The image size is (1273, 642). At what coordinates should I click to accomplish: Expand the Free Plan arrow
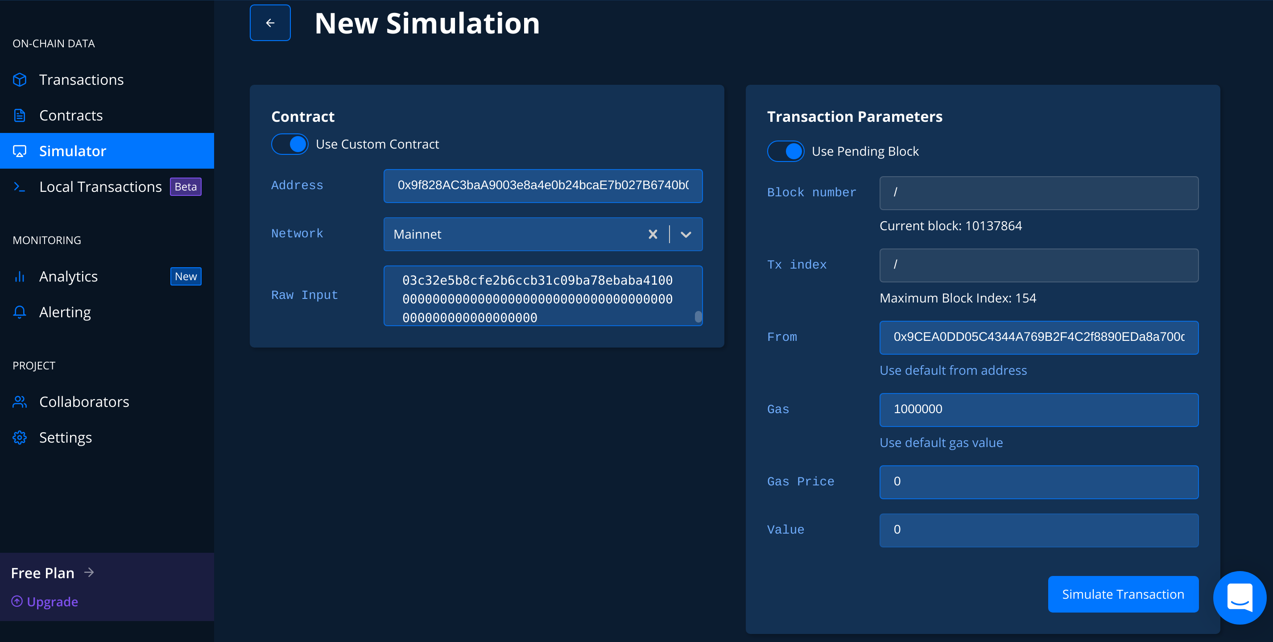pos(89,572)
